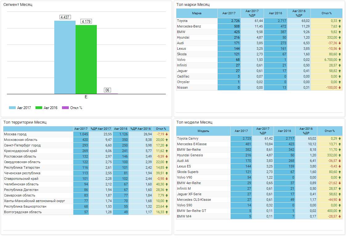
Task: Click the down arrow in the Lexus brand row
Action: click(x=340, y=49)
